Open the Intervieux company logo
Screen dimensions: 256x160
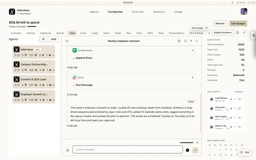tap(12, 12)
